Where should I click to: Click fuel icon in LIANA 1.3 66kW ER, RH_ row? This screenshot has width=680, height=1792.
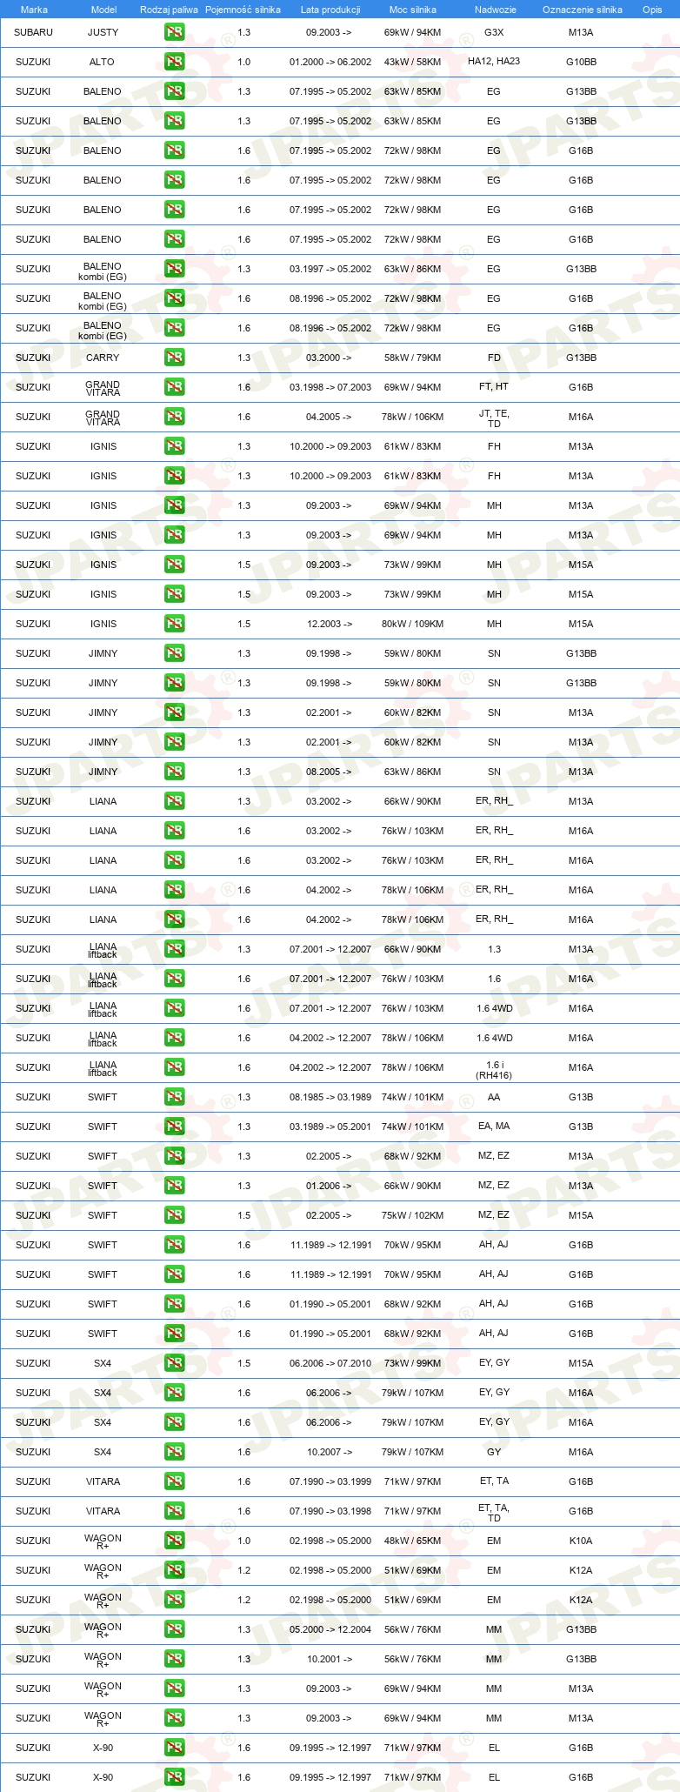[x=174, y=801]
